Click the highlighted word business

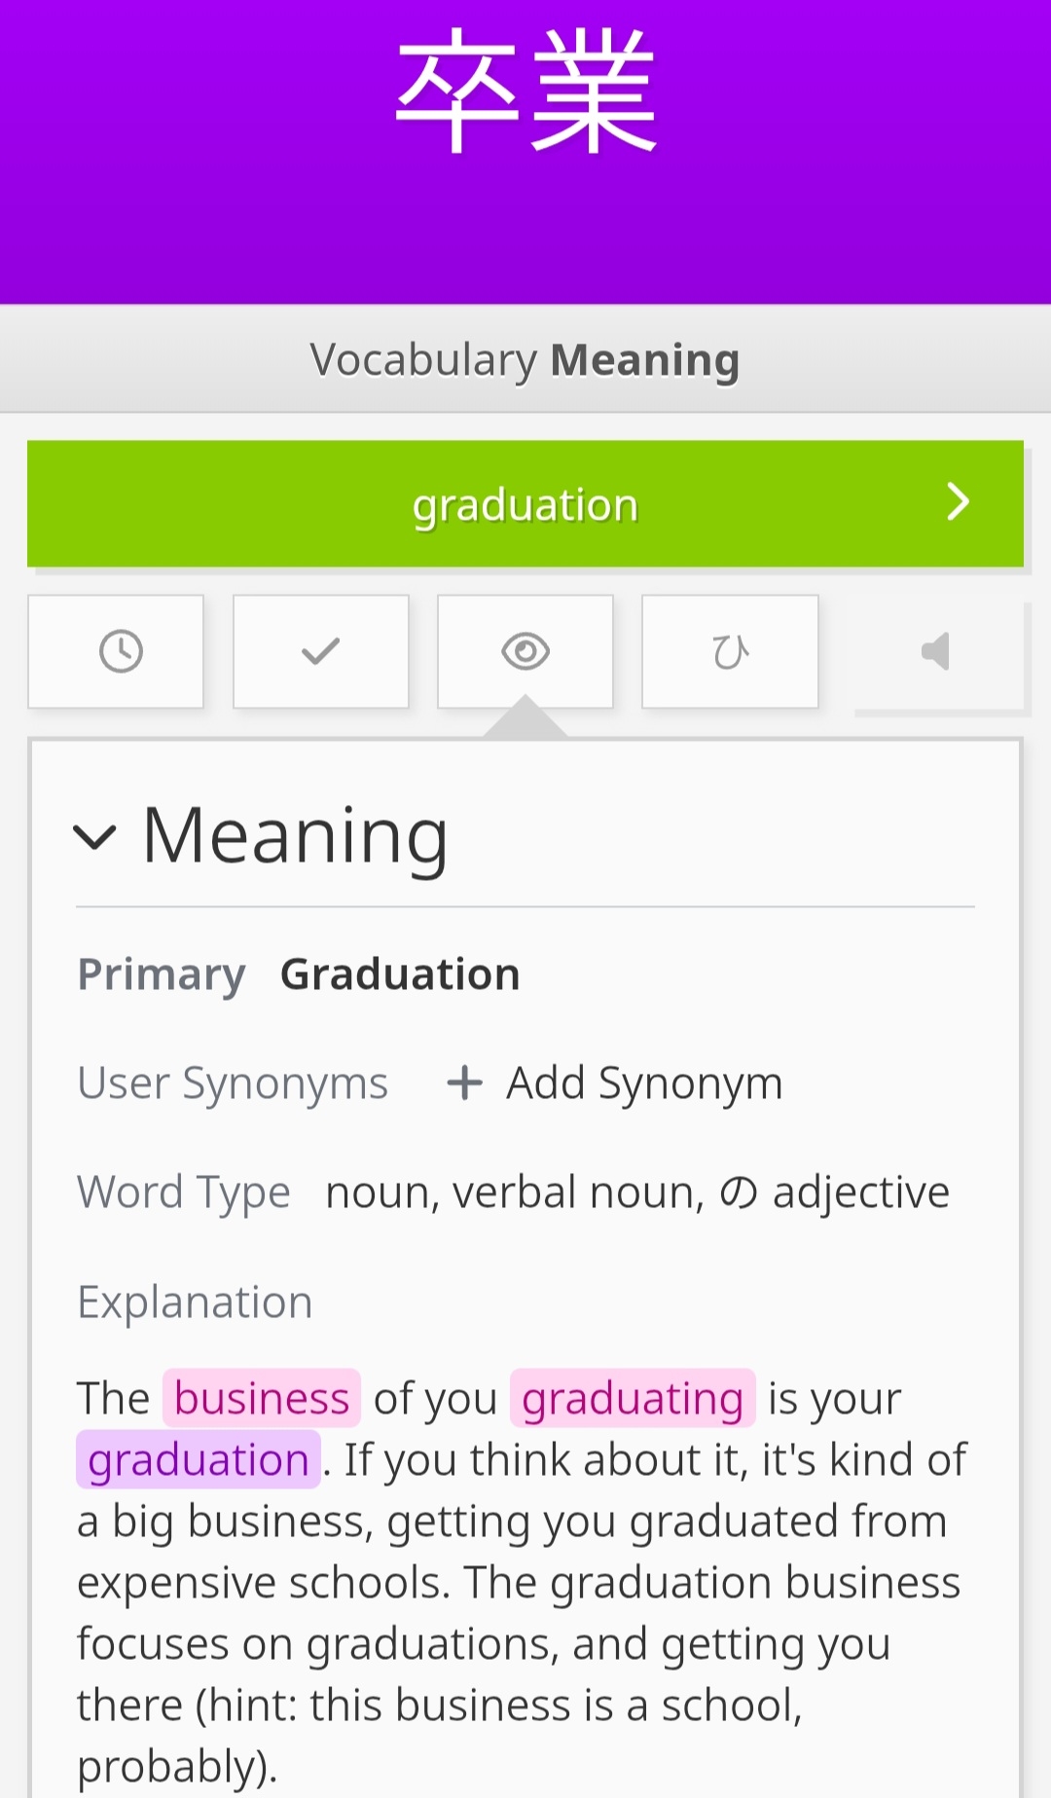point(262,1398)
